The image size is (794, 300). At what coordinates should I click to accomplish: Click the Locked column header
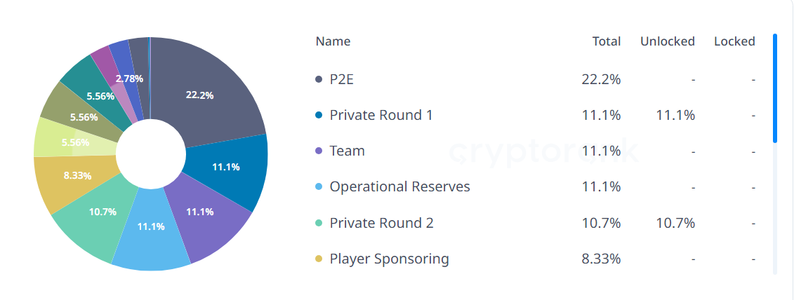(734, 41)
